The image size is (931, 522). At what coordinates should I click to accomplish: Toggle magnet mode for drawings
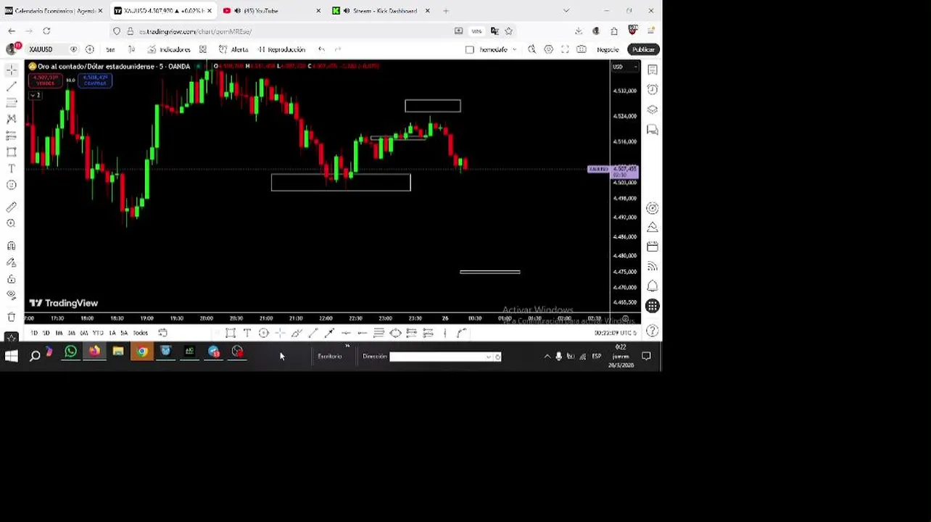click(12, 246)
